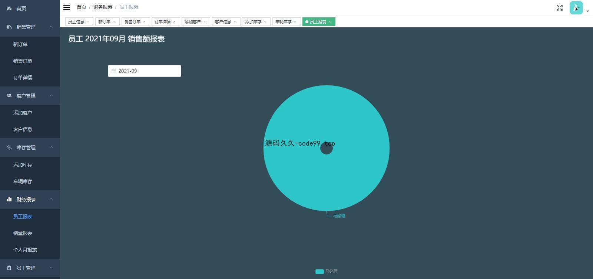Image resolution: width=593 pixels, height=279 pixels.
Task: Click the dashboard icon next to 首页
Action: point(9,8)
